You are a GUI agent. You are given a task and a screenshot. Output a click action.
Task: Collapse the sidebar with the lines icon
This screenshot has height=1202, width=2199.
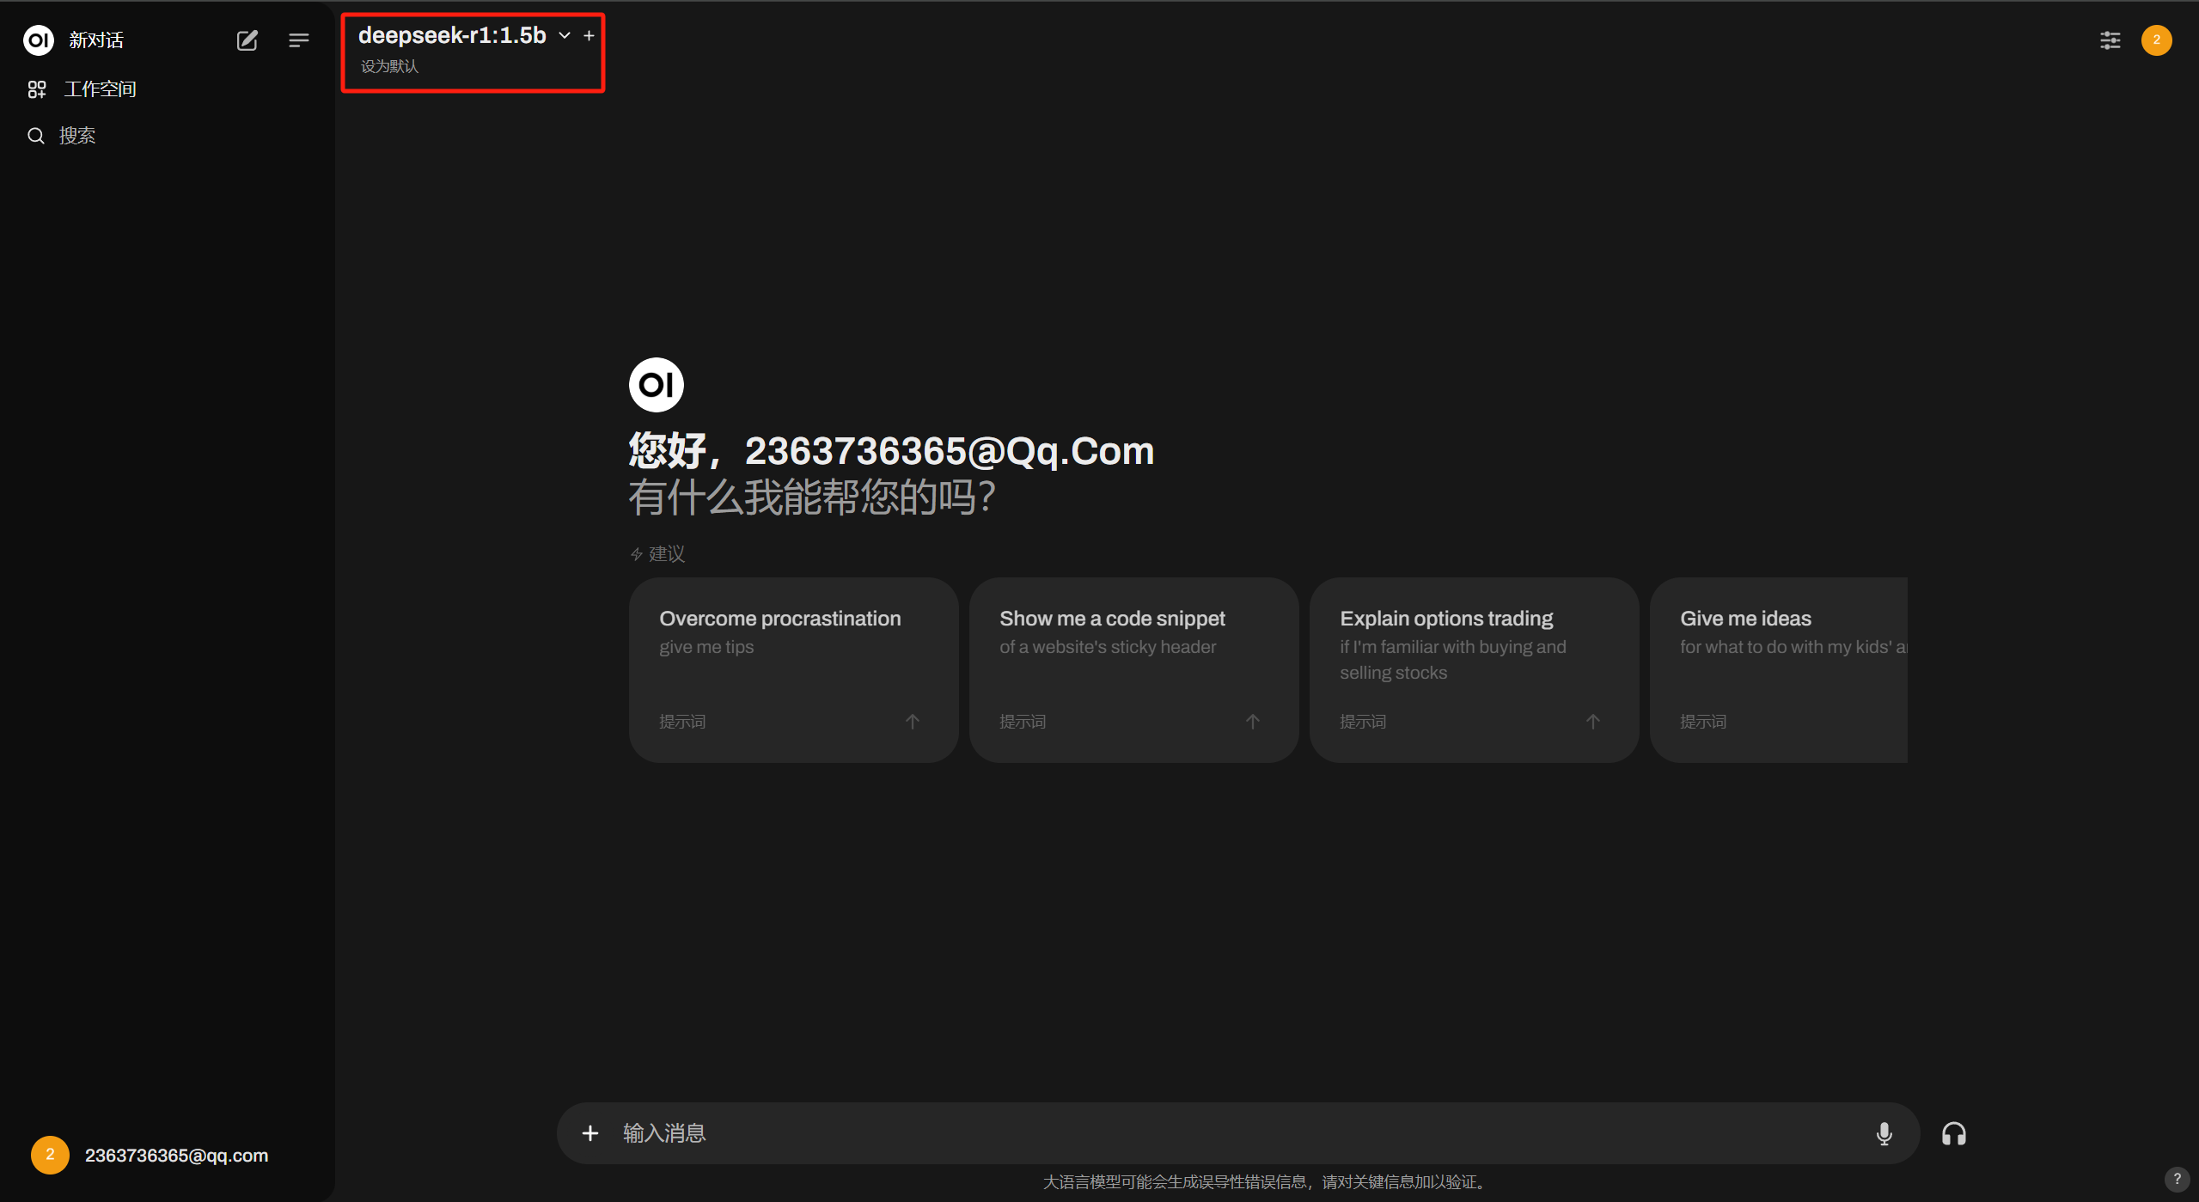click(x=298, y=40)
